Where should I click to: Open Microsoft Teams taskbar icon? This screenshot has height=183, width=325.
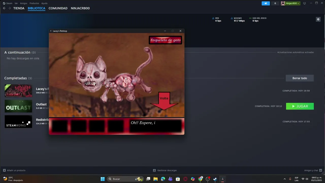(170, 179)
